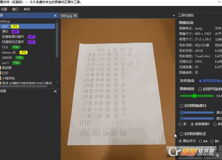Select the 800 JPG file
The width and height of the screenshot is (222, 160).
[x=27, y=26]
